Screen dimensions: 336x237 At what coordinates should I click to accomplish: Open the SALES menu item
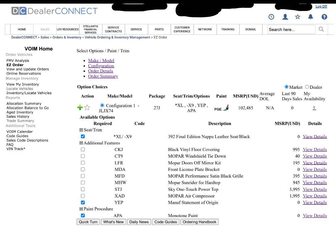[x=45, y=29]
